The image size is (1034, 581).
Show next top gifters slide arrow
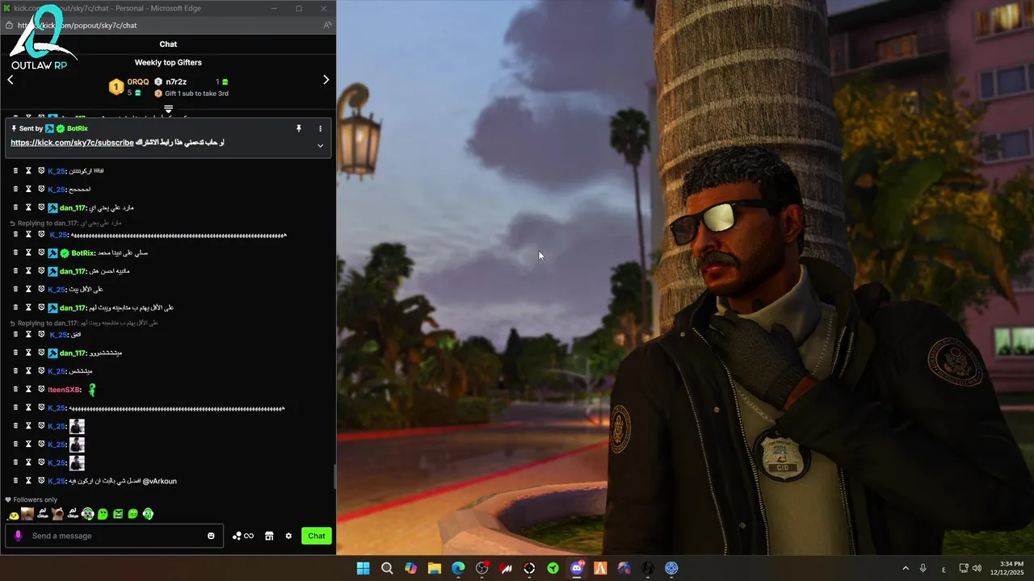[x=326, y=80]
